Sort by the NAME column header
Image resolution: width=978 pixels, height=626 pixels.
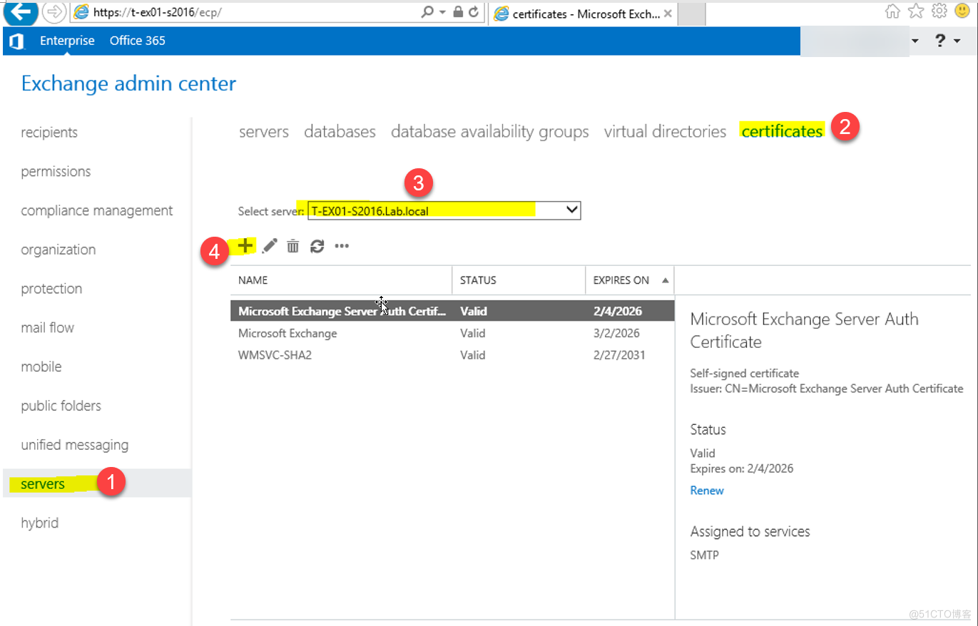click(341, 280)
